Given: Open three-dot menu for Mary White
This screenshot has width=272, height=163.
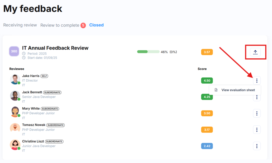Looking at the screenshot, I should pos(257,113).
